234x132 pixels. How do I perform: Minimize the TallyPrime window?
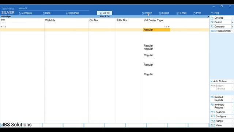point(214,7)
